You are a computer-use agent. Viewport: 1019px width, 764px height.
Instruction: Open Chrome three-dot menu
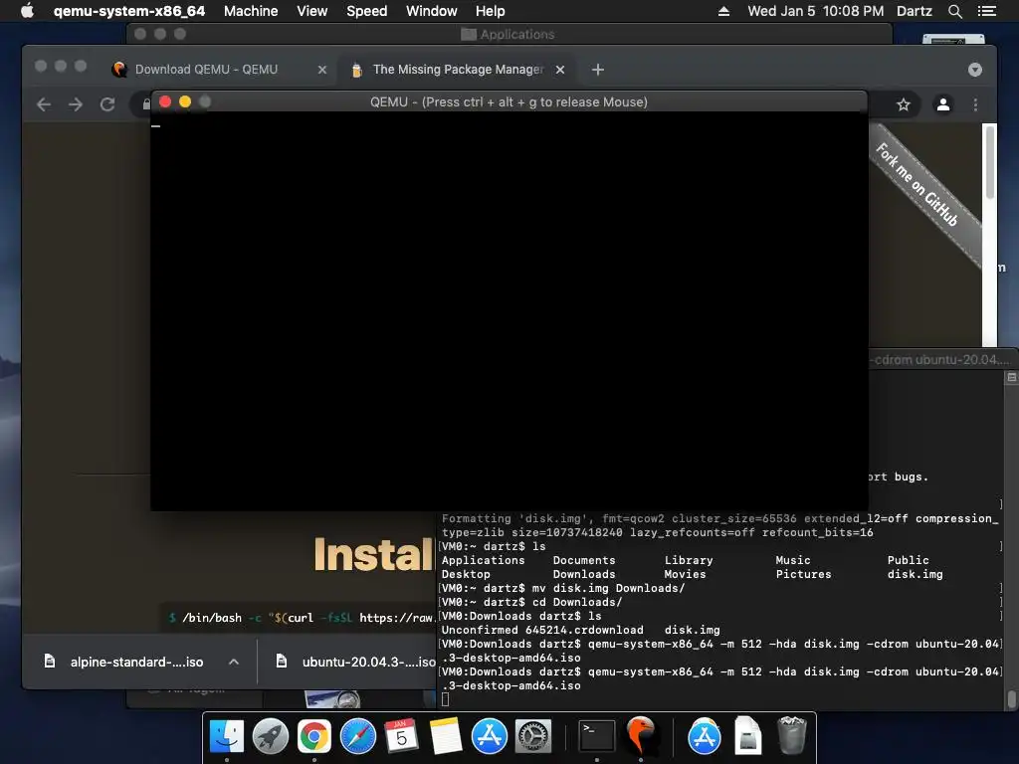coord(975,104)
